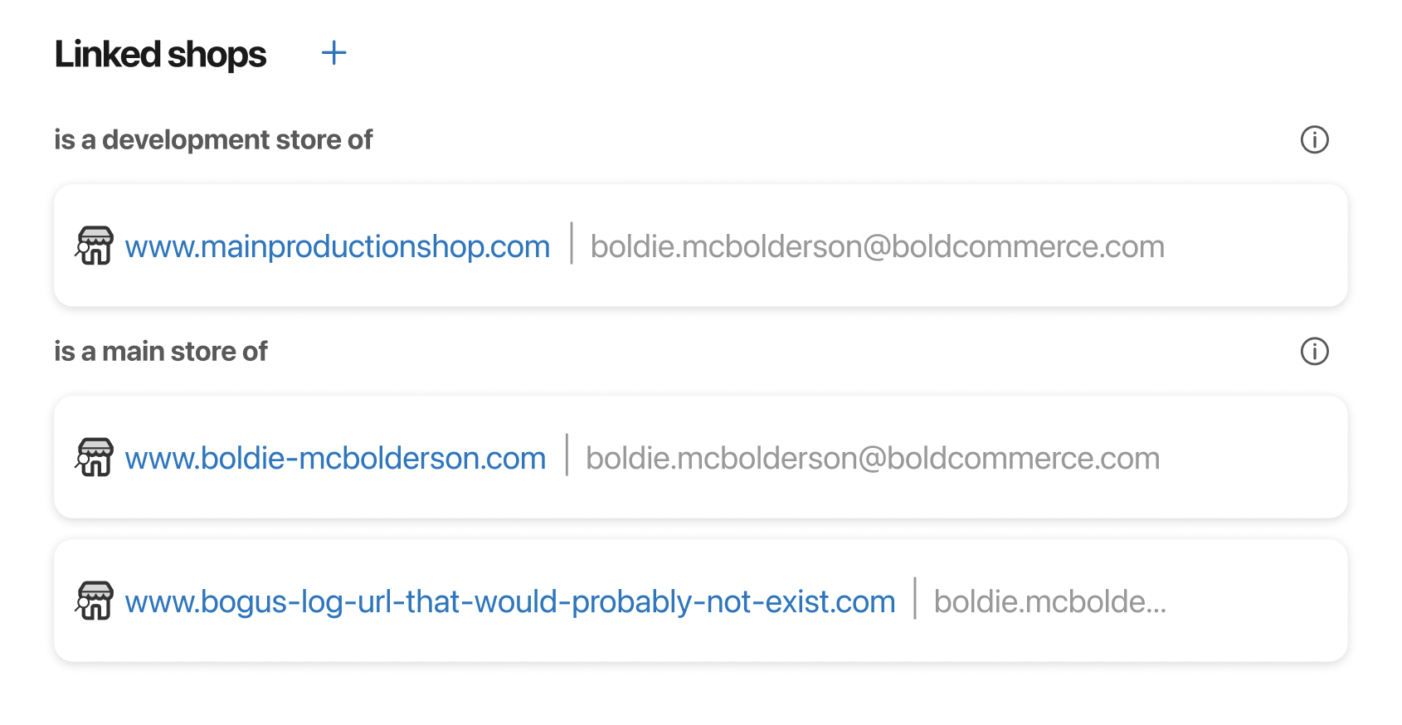Select the email in the boldie-mcbolderson.com card

pyautogui.click(x=873, y=458)
